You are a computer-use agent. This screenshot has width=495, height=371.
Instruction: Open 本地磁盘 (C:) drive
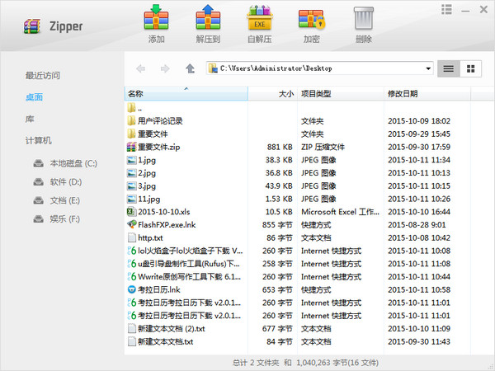tap(65, 163)
